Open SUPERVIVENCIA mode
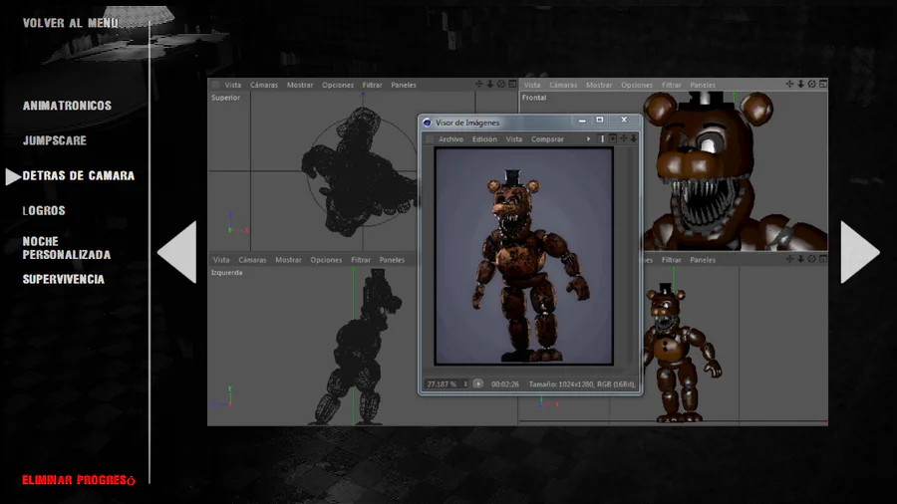The image size is (897, 504). tap(64, 280)
